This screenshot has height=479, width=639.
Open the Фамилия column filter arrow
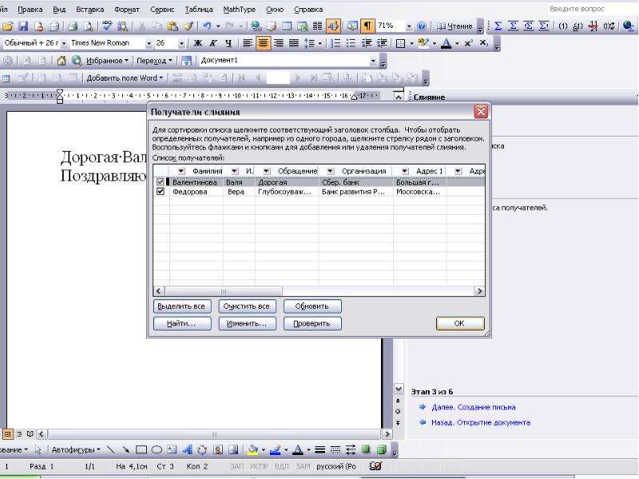[x=181, y=171]
